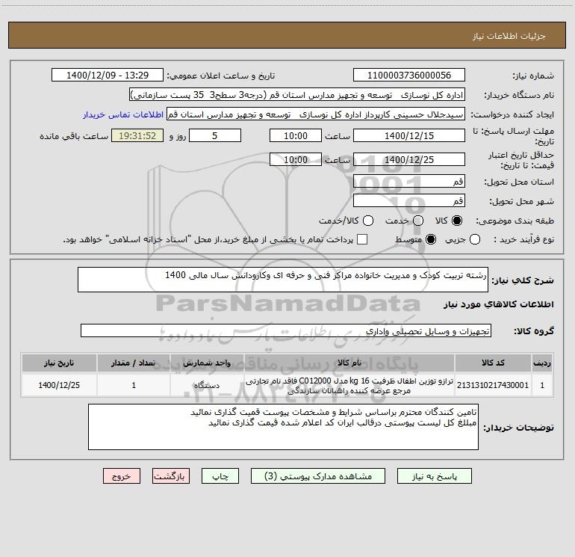575x557 pixels.
Task: Click the remaining days field showing 5
Action: point(215,136)
